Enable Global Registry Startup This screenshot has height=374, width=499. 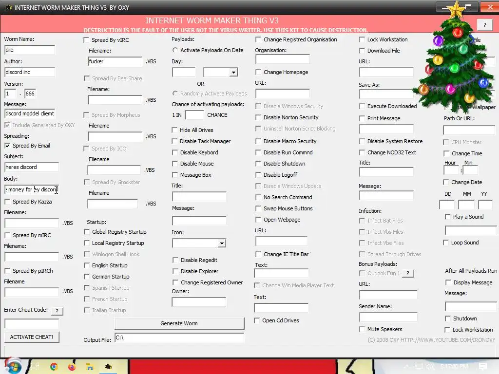[87, 232]
